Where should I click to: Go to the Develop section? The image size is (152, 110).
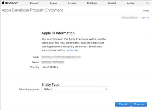point(72,3)
